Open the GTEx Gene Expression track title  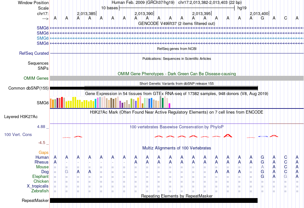(176, 94)
